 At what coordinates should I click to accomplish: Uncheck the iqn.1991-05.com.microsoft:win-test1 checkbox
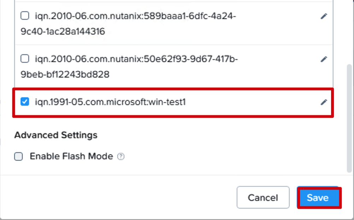click(25, 102)
